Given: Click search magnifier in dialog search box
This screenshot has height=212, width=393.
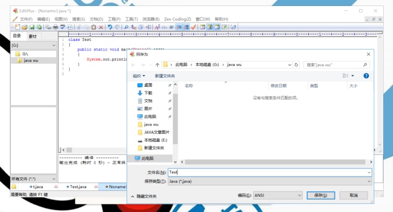Looking at the screenshot, I should (365, 65).
